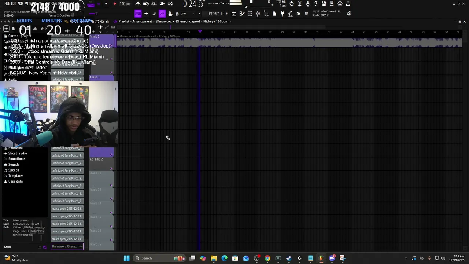Toggle the PAT/SONG mode switch
The height and width of the screenshot is (264, 469).
[x=91, y=4]
